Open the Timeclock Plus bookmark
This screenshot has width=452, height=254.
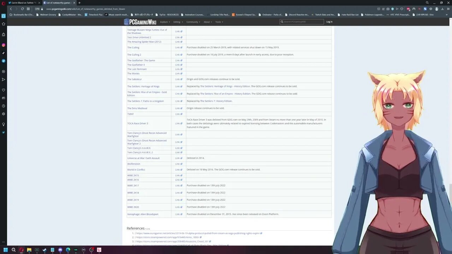[x=94, y=15]
